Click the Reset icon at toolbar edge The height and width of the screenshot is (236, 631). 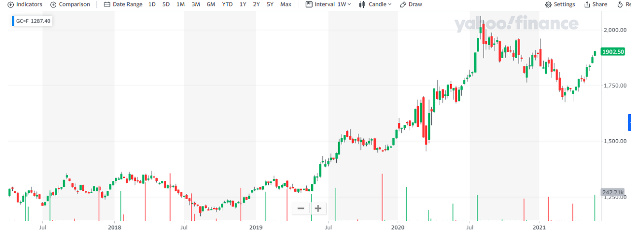pos(620,4)
